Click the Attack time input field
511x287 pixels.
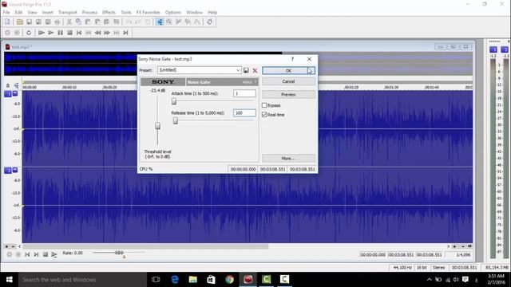(x=244, y=93)
